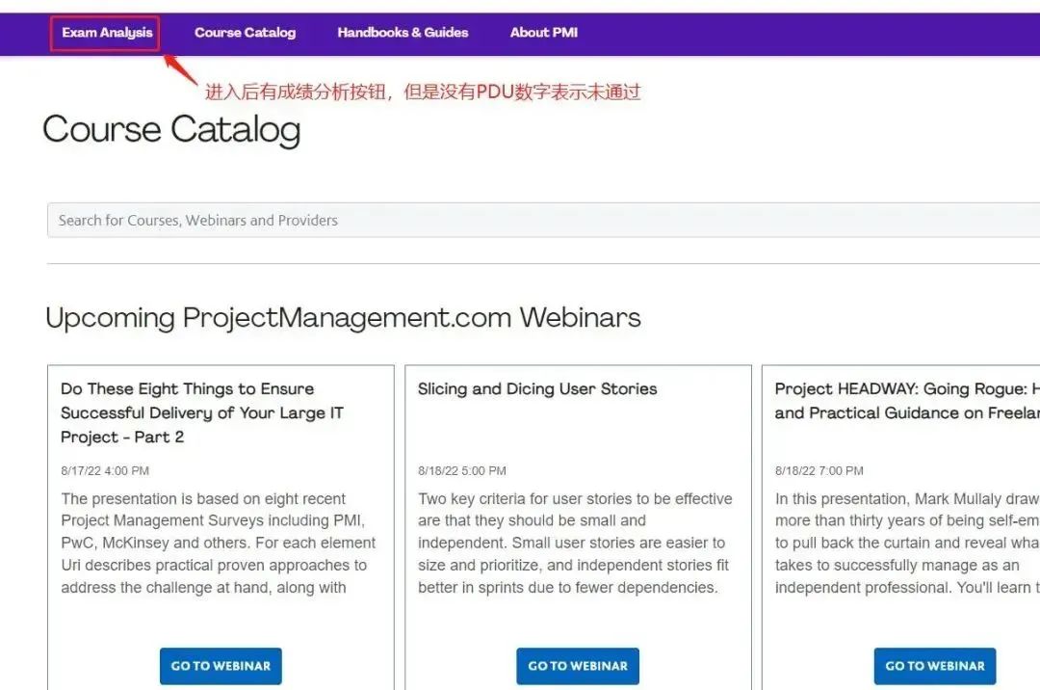Click the 8/18/22 7:00 PM webinar date
The image size is (1040, 690).
tap(819, 471)
